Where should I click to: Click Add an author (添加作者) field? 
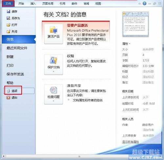(148, 130)
